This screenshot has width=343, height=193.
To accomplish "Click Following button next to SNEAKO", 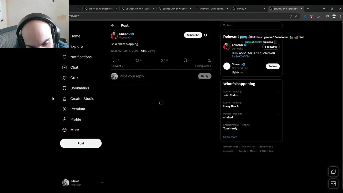I will pos(271,47).
